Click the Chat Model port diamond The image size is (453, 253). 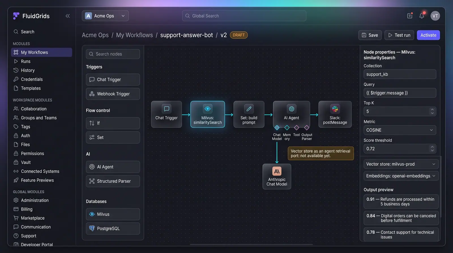277,127
